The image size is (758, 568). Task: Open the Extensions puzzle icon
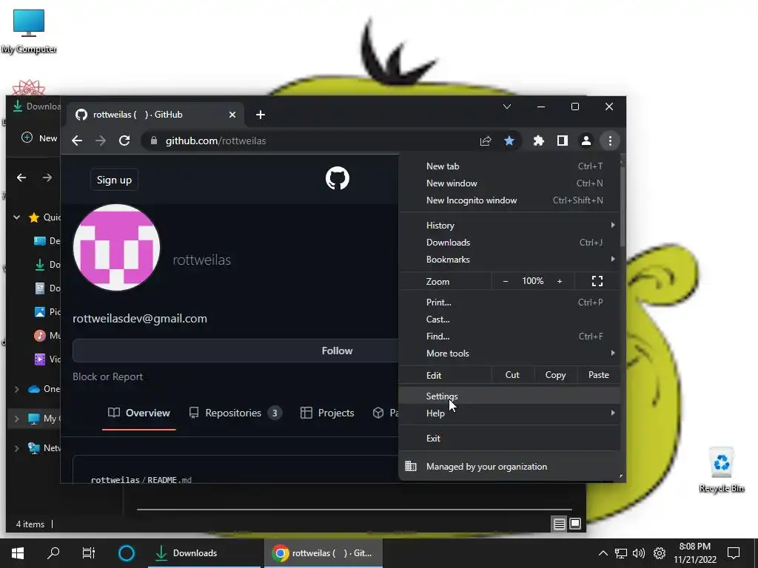pos(539,141)
